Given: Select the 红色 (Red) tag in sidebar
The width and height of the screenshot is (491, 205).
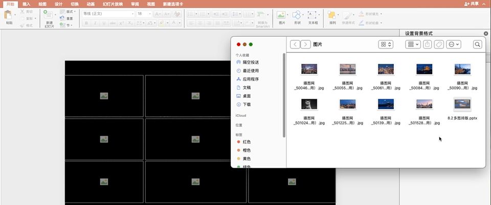Looking at the screenshot, I should point(247,142).
